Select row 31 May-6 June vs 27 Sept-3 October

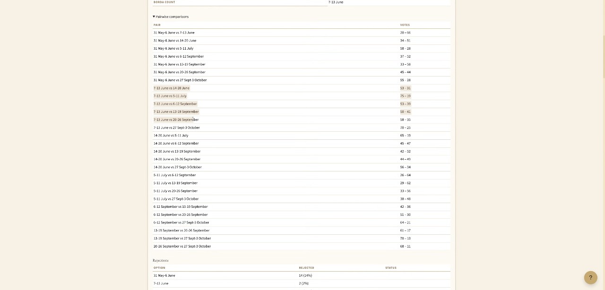coord(302,80)
